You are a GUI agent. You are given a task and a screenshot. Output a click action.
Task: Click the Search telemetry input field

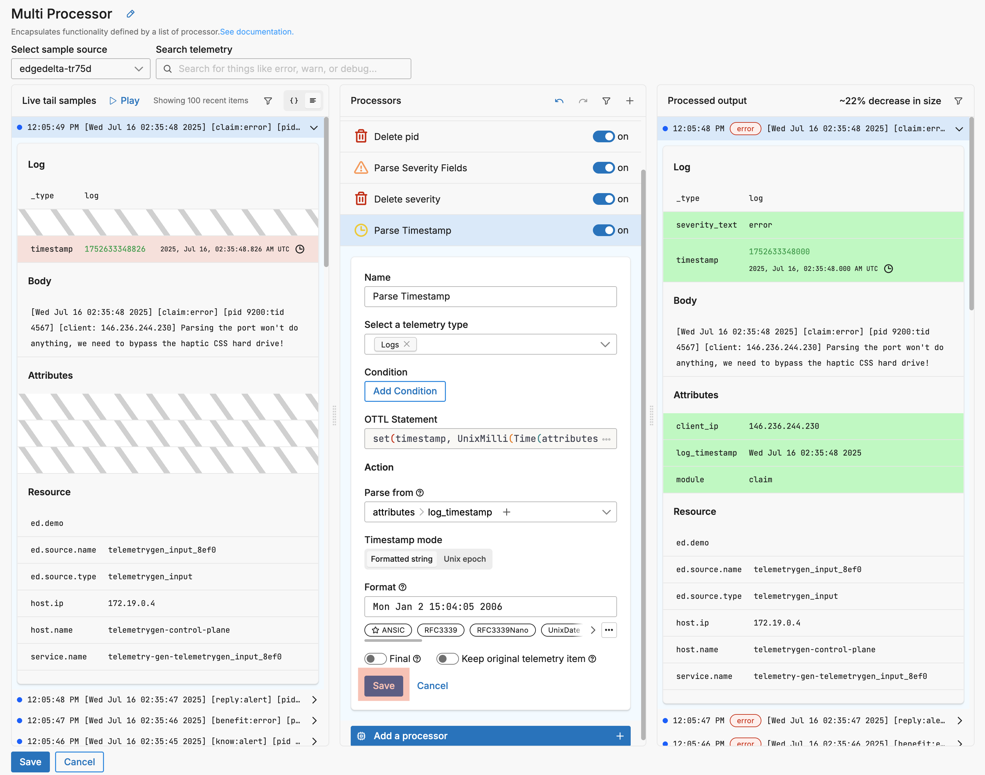coord(283,69)
